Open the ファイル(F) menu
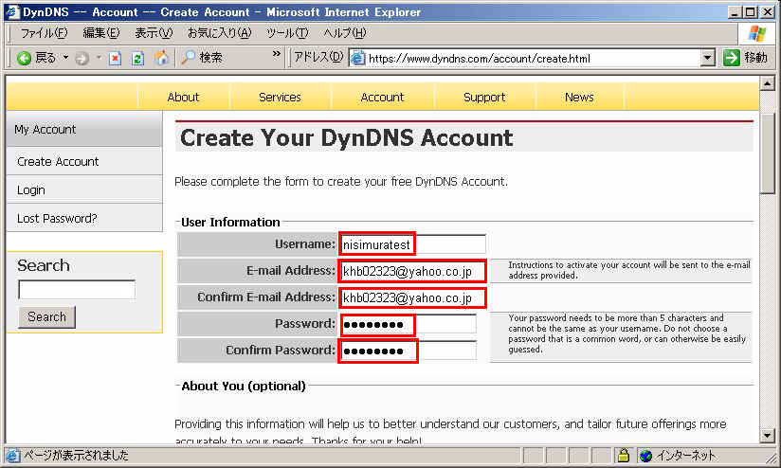The width and height of the screenshot is (781, 468). pos(44,33)
